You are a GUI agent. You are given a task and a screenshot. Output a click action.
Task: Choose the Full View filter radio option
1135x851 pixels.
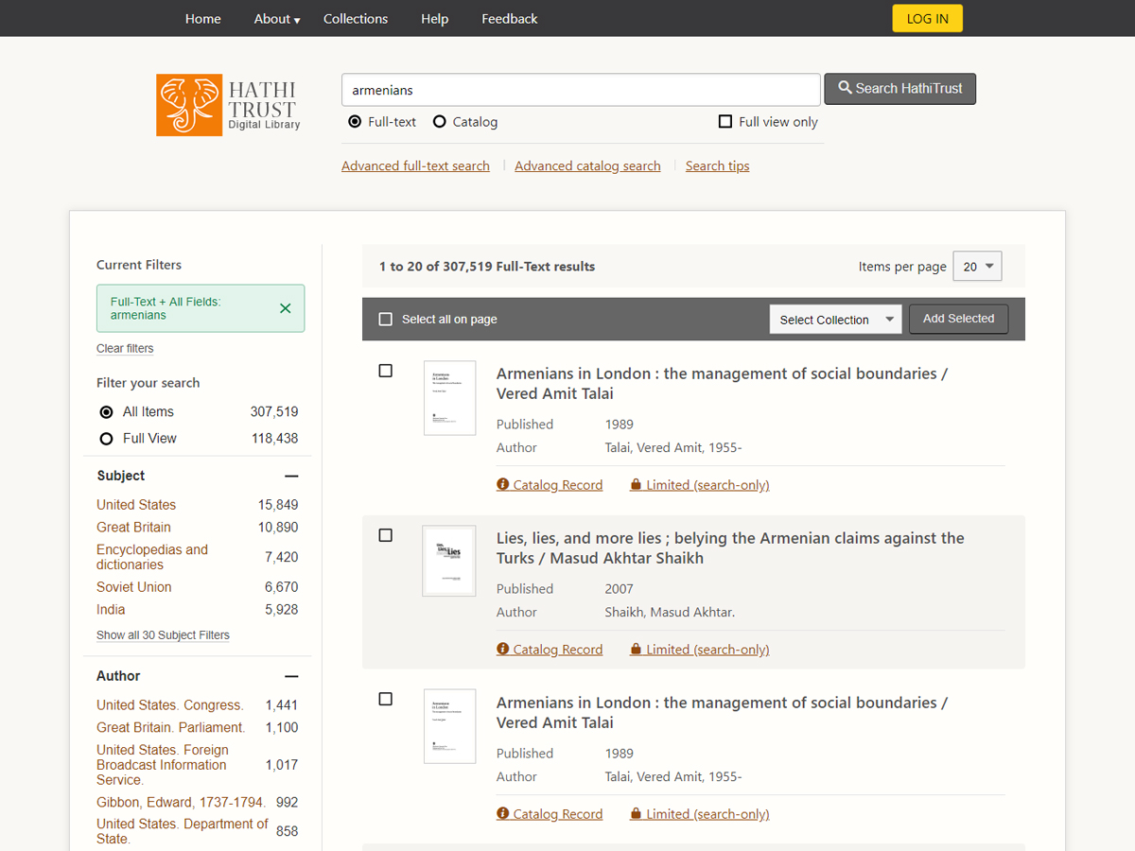pos(107,439)
